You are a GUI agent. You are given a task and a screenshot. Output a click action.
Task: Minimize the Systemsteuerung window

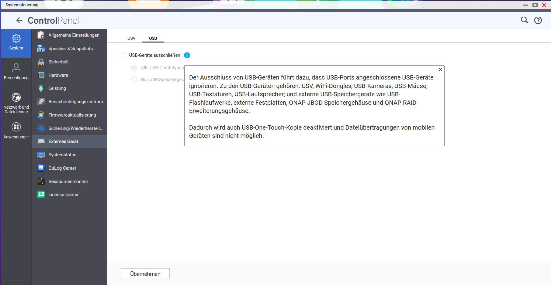525,5
